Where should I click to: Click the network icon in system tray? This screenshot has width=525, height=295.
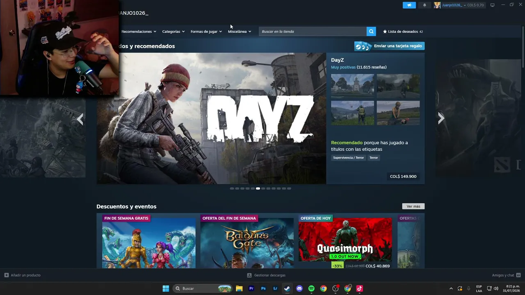[x=489, y=288]
